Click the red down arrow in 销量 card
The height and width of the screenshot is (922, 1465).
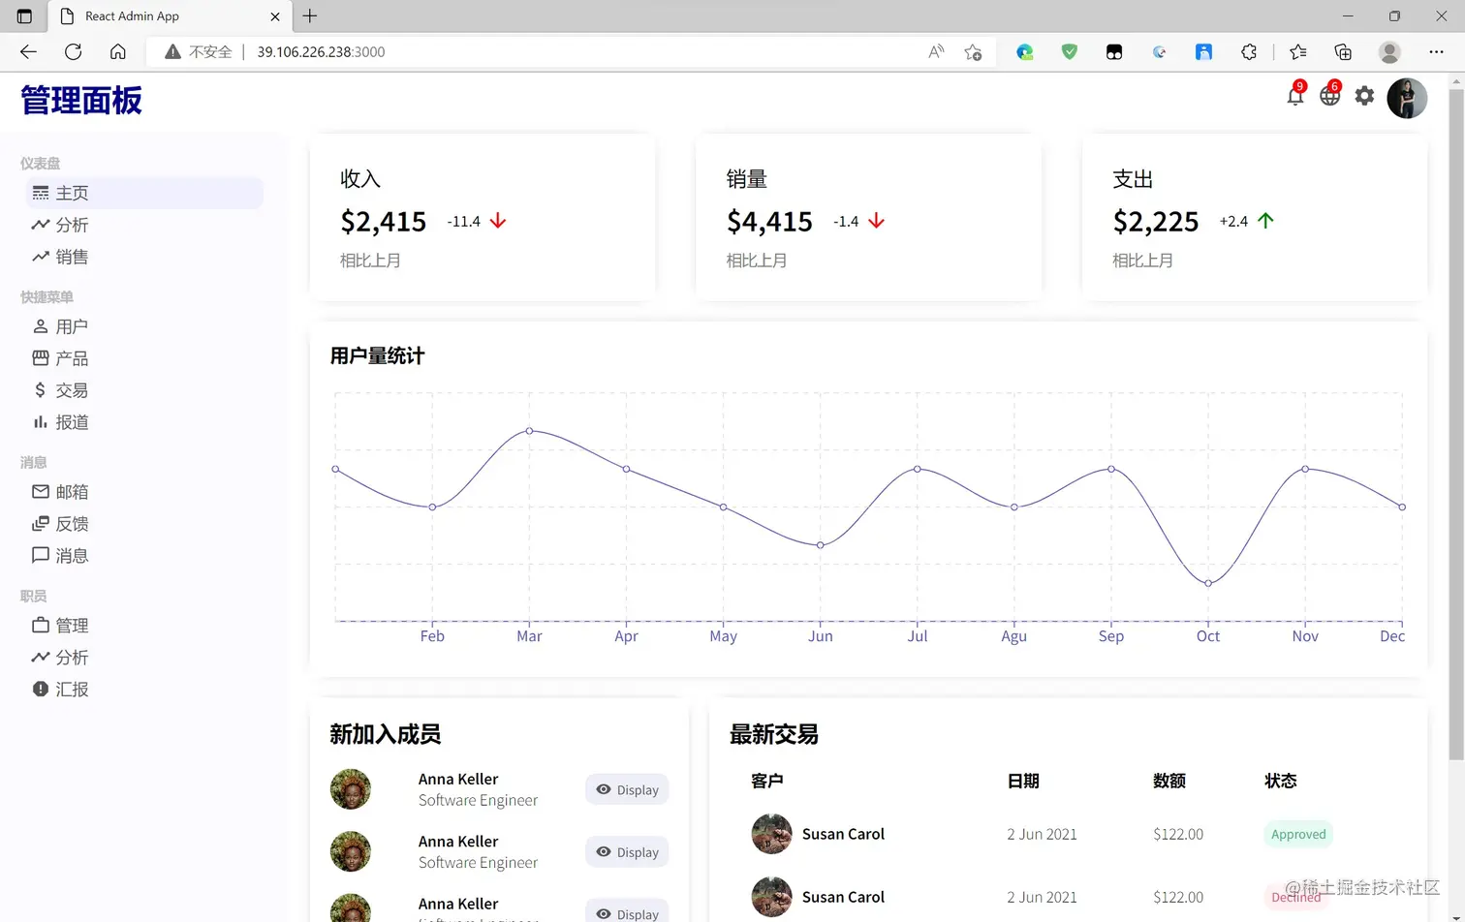pyautogui.click(x=876, y=221)
